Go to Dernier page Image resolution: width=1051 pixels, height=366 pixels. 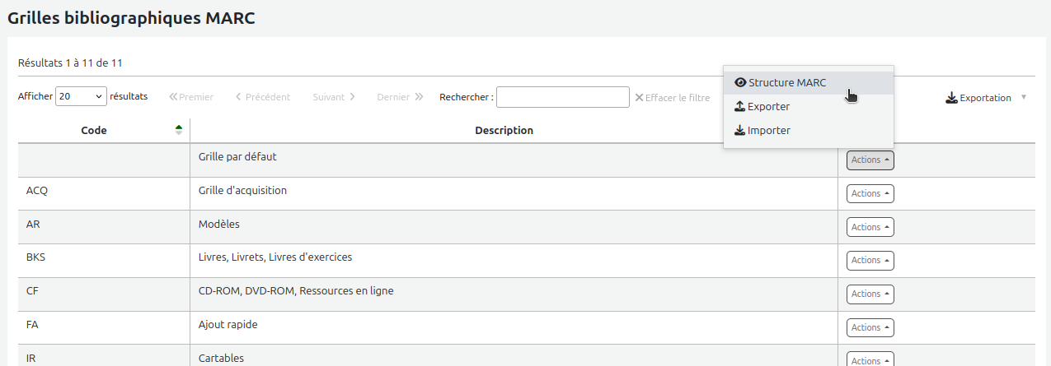pos(400,97)
